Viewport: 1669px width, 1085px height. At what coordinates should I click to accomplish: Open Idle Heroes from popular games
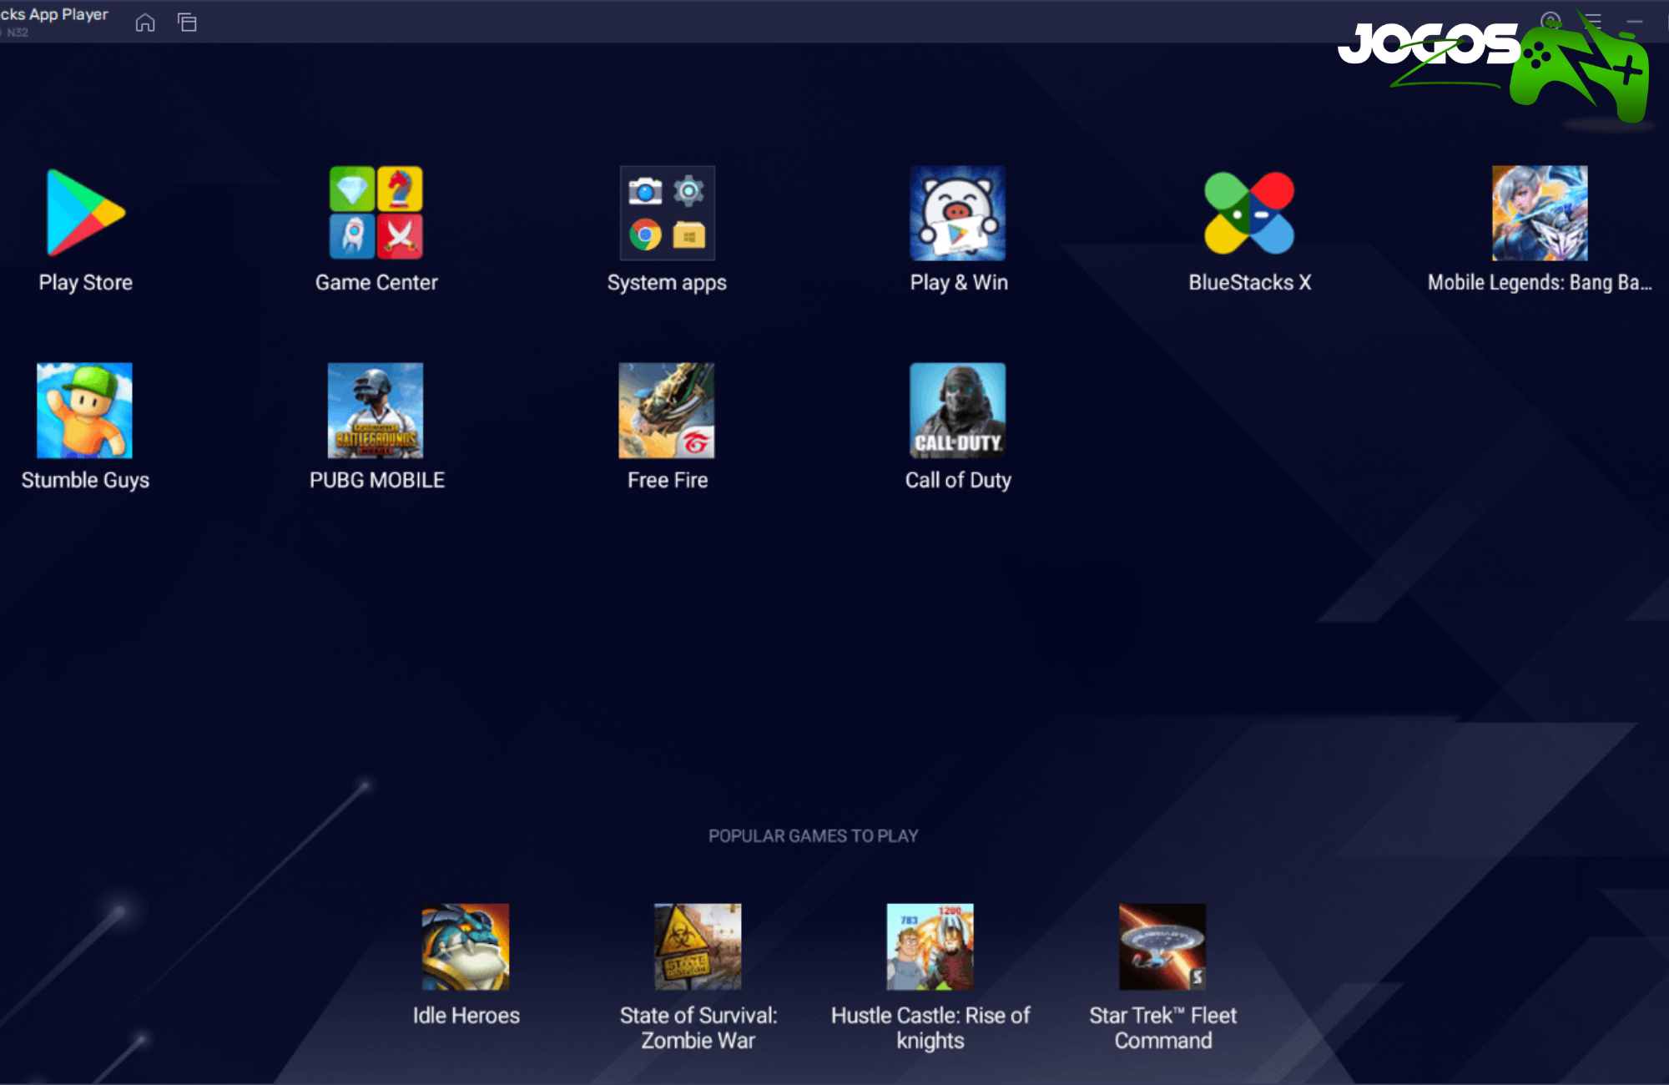coord(466,946)
